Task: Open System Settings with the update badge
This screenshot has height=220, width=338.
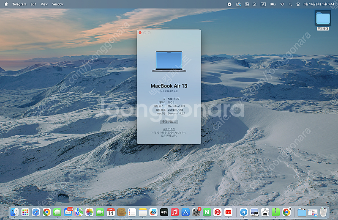Action: pos(196,212)
